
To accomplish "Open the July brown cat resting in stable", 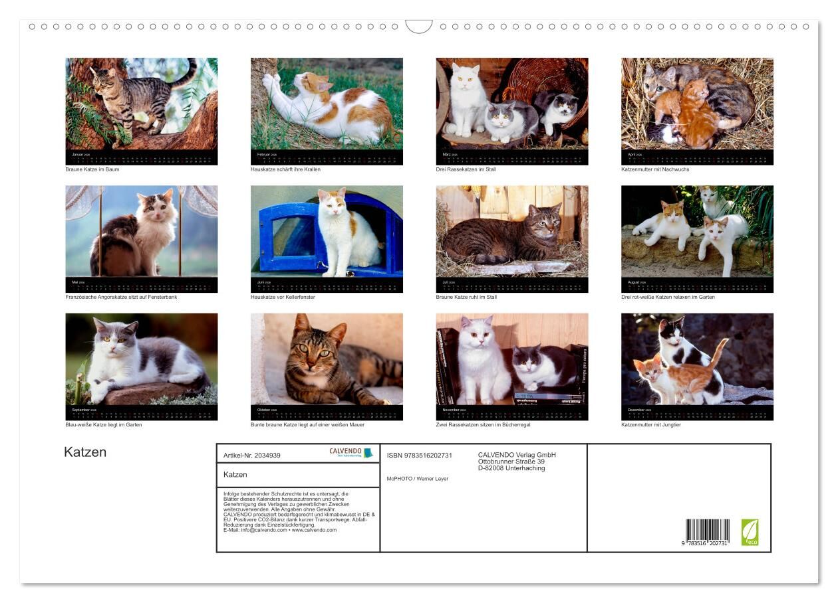I will 511,231.
